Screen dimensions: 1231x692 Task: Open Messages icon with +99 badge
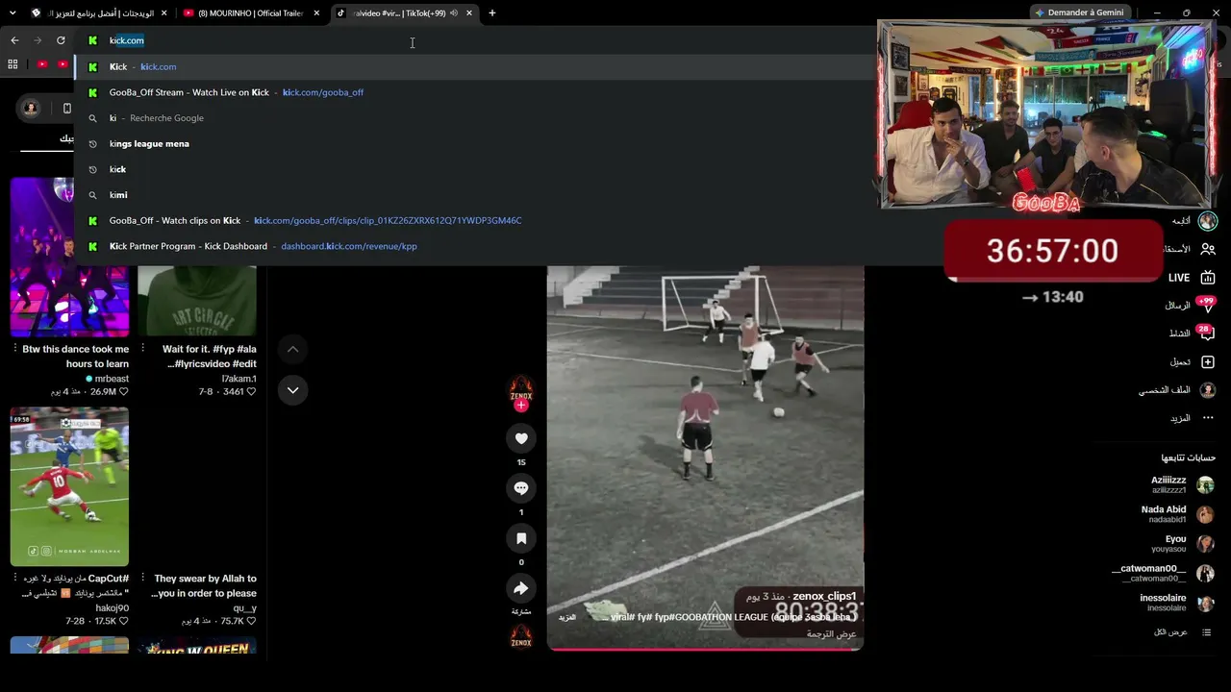pos(1208,306)
